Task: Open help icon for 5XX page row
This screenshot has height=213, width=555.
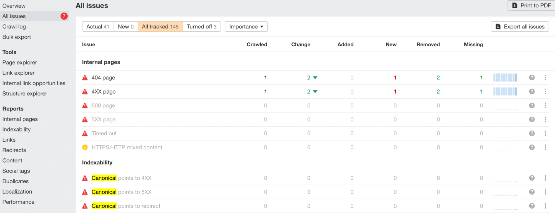Action: [532, 119]
